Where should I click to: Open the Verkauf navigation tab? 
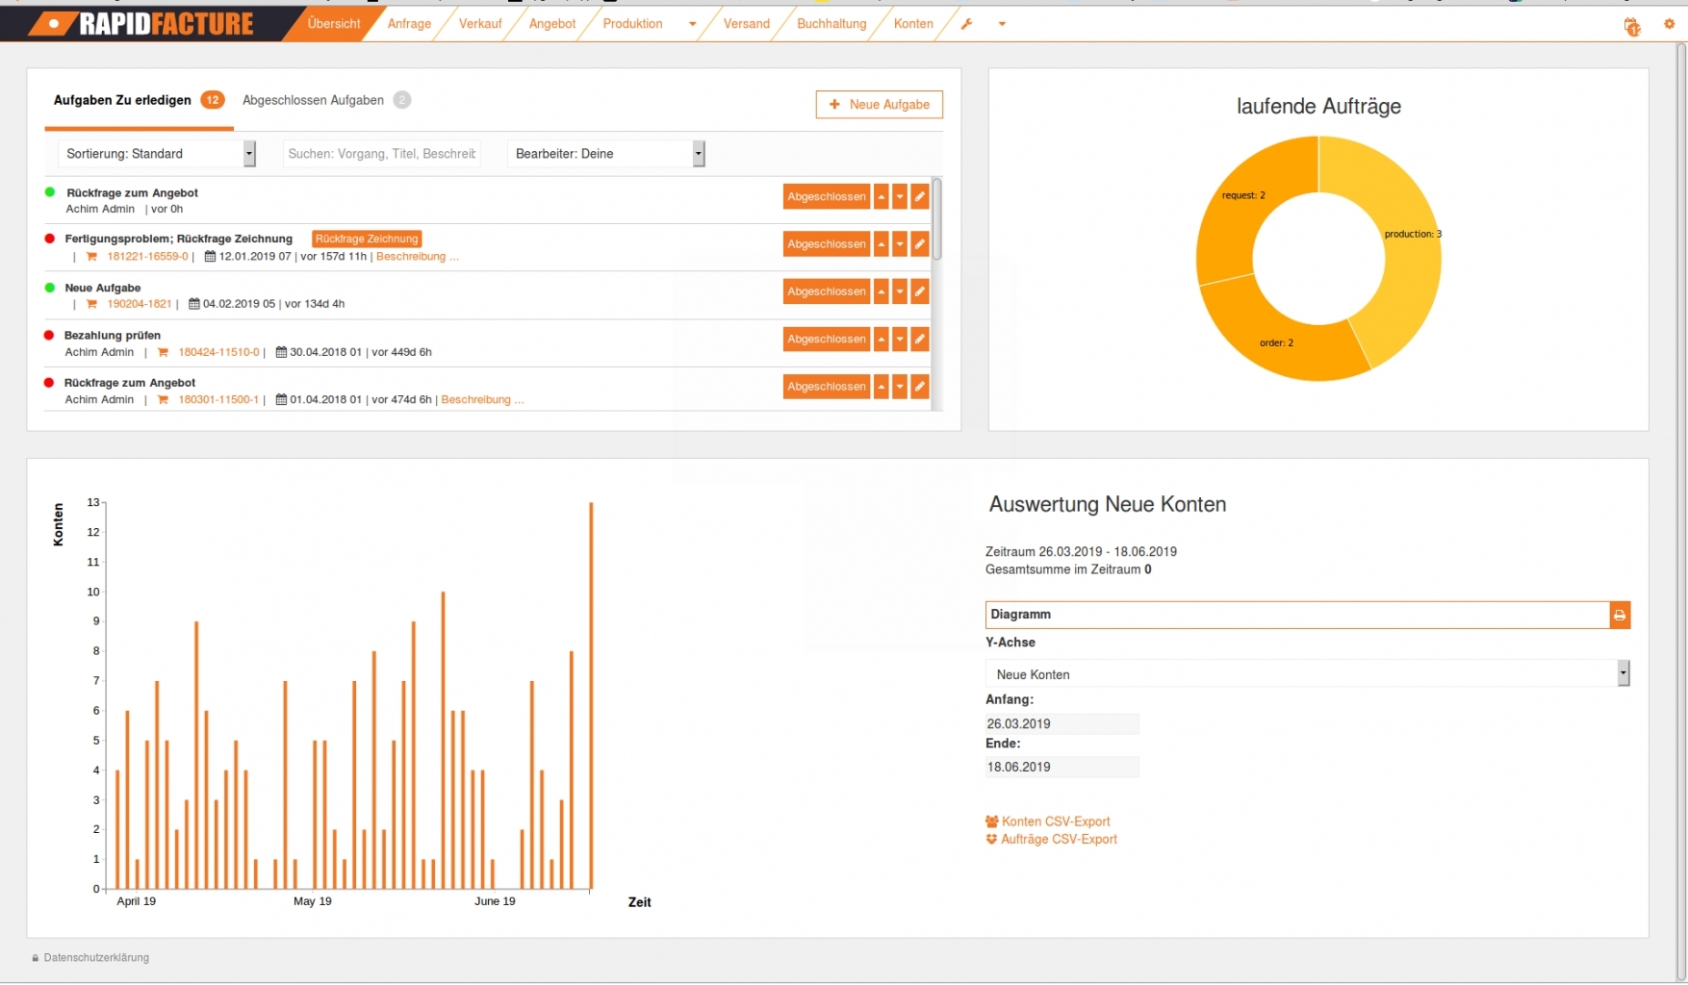(x=480, y=24)
